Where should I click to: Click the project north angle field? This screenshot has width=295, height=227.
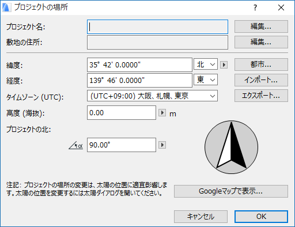[122, 145]
